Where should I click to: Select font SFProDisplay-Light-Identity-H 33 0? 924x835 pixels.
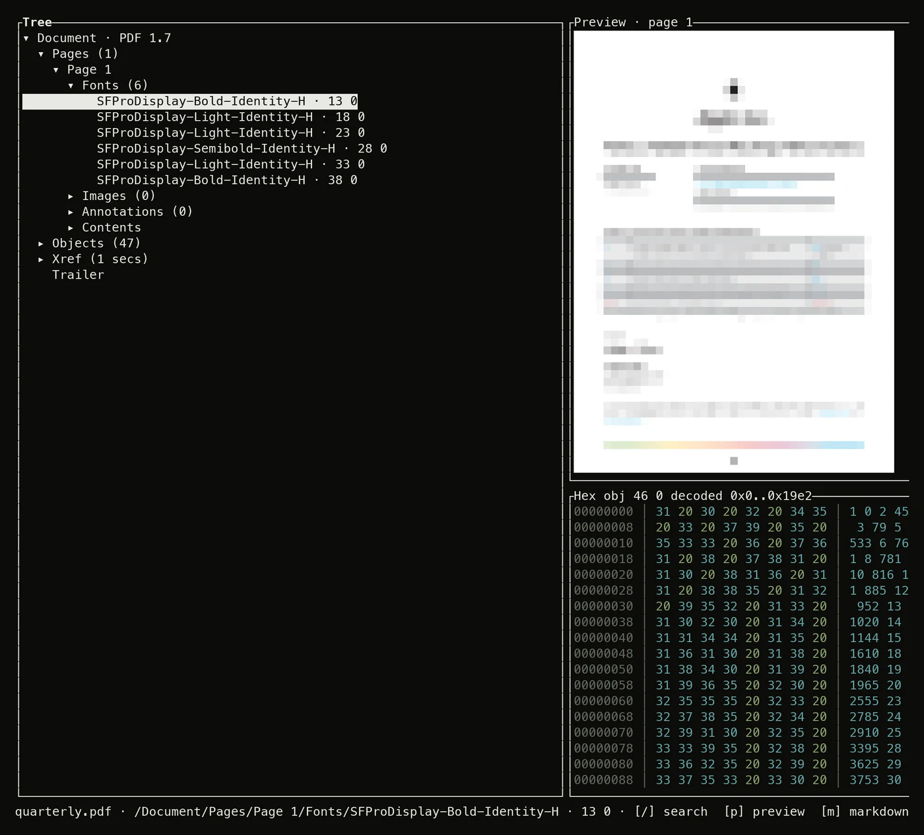point(231,164)
